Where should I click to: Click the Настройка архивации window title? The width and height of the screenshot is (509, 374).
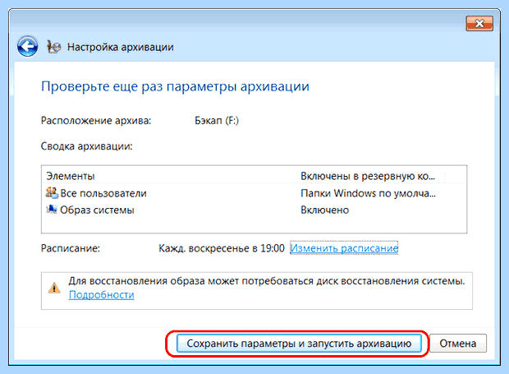[x=121, y=47]
